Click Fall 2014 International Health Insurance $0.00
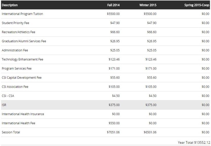Screen dimensions: 211x146 pos(116,114)
